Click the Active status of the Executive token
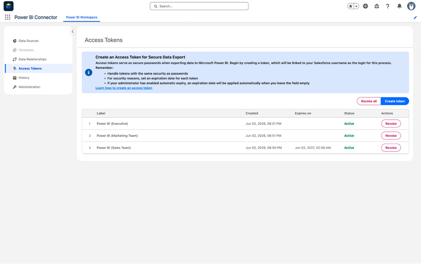Viewport: 421px width, 264px height. (x=349, y=124)
